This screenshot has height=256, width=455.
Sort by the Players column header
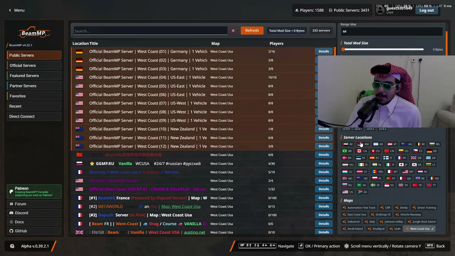pos(277,43)
